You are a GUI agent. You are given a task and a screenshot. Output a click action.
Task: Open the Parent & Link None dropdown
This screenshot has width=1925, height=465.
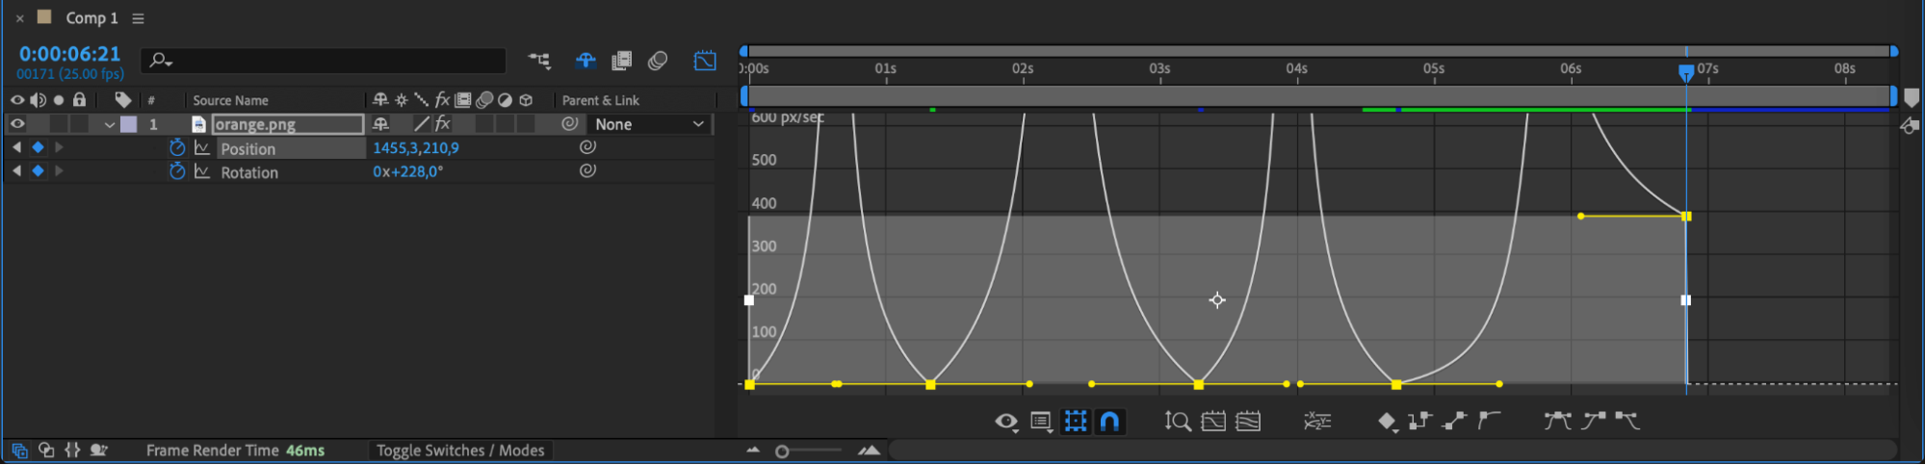tap(649, 124)
